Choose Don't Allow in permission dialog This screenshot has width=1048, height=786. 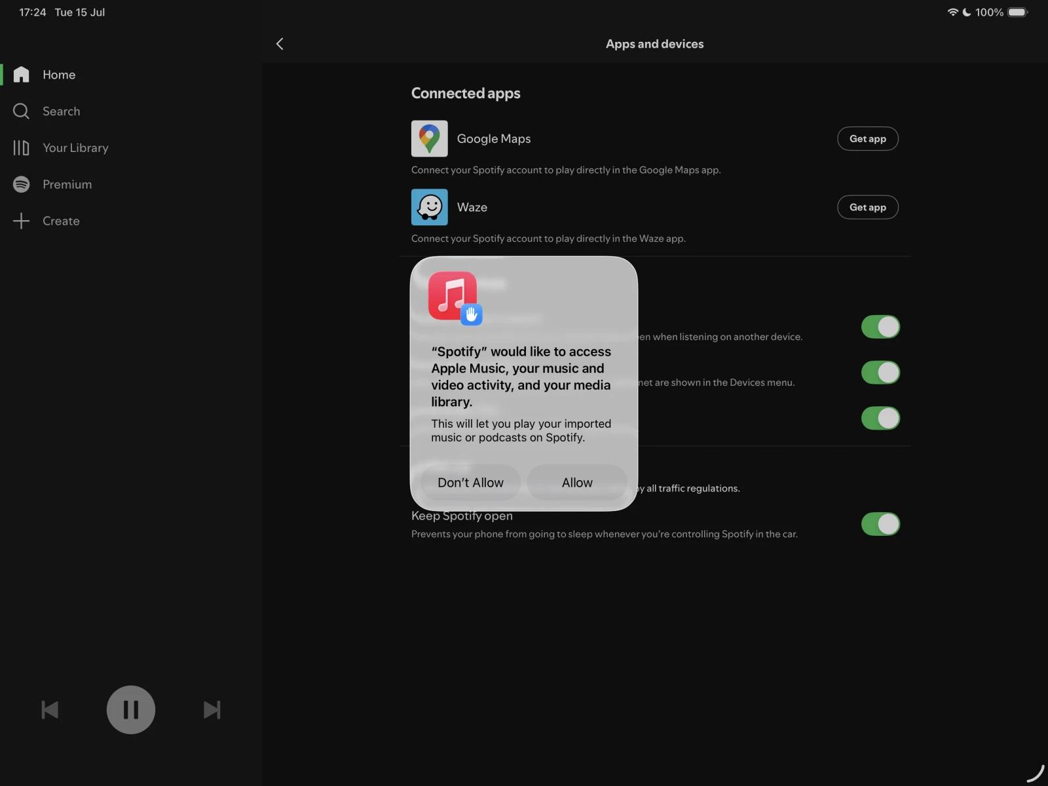tap(470, 483)
